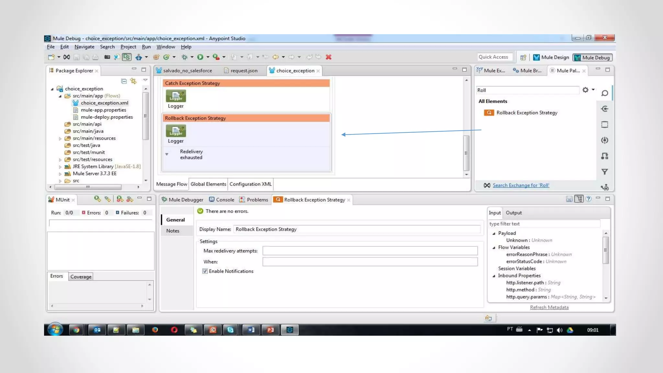Collapse the Redelivery exhausted section

tap(167, 154)
